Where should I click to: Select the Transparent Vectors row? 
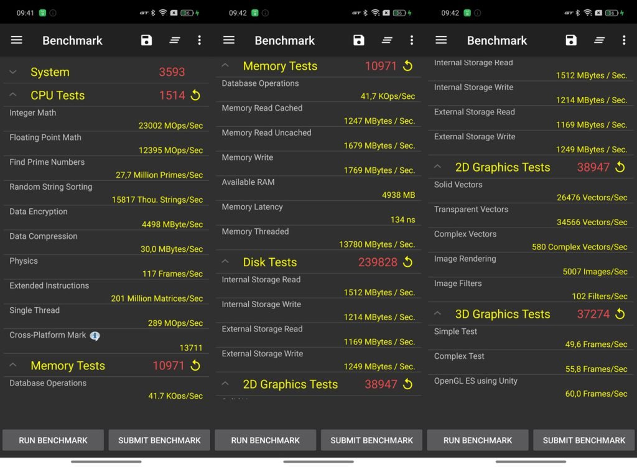(531, 216)
